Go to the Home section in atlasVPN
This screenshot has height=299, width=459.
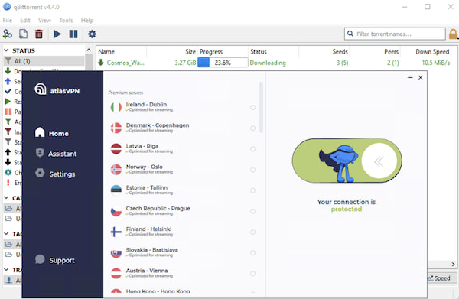point(59,134)
